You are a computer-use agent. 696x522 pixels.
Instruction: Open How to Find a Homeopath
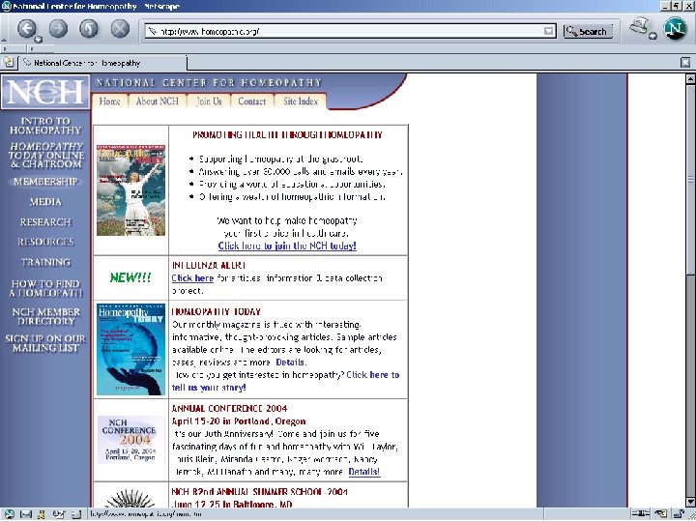(x=45, y=288)
